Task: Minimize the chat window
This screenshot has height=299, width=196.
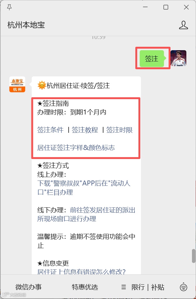Action: pos(145,7)
